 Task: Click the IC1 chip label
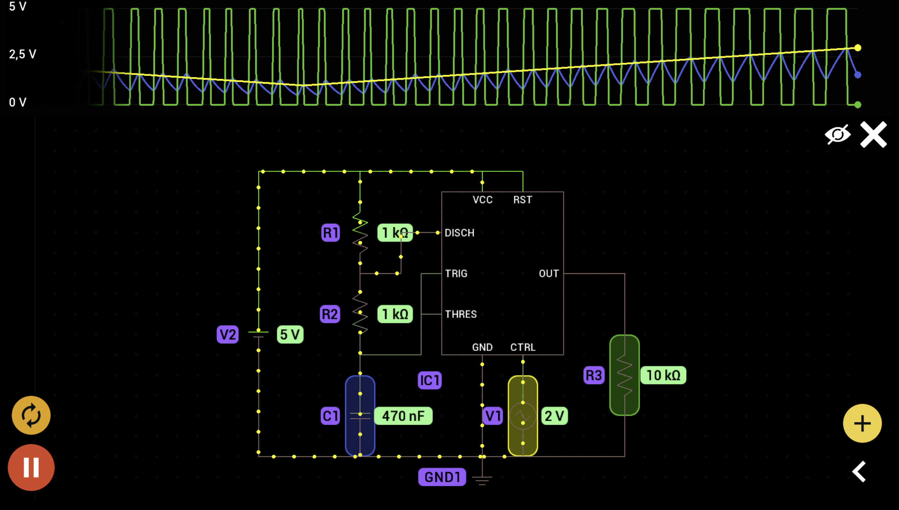[429, 380]
